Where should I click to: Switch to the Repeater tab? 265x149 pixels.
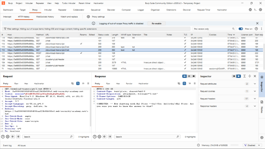62,10
